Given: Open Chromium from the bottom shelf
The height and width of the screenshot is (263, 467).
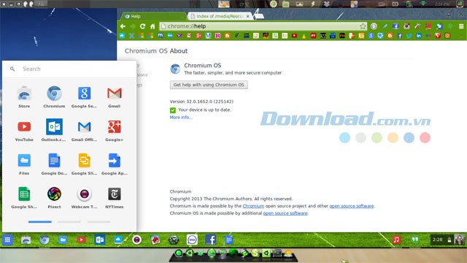Looking at the screenshot, I should point(45,240).
